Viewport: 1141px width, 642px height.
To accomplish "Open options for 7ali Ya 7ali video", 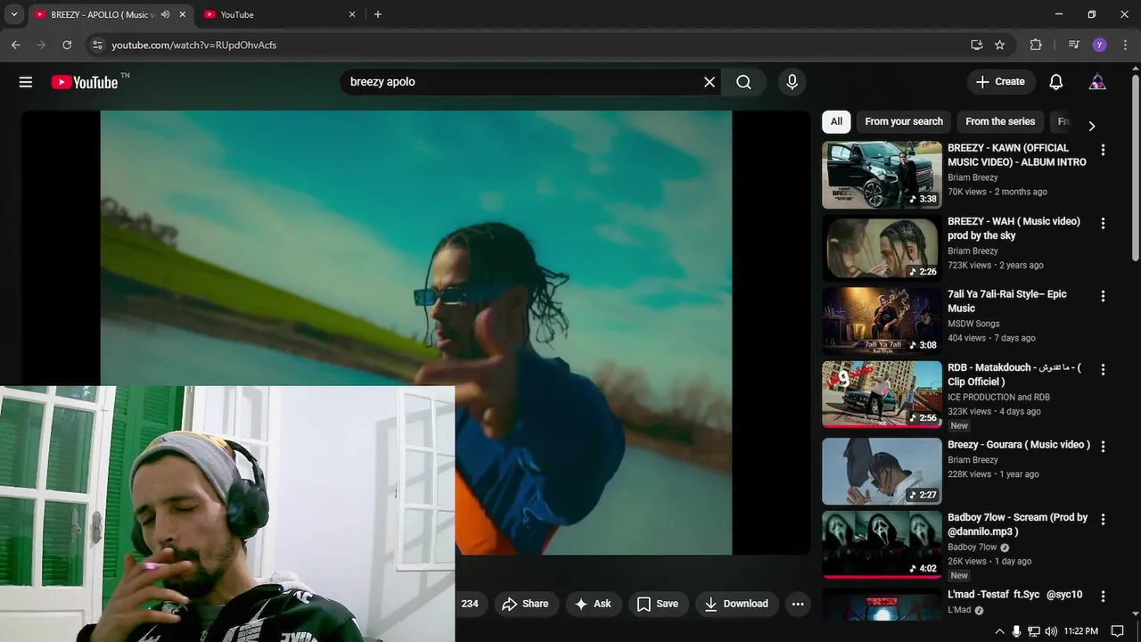I will pyautogui.click(x=1103, y=296).
